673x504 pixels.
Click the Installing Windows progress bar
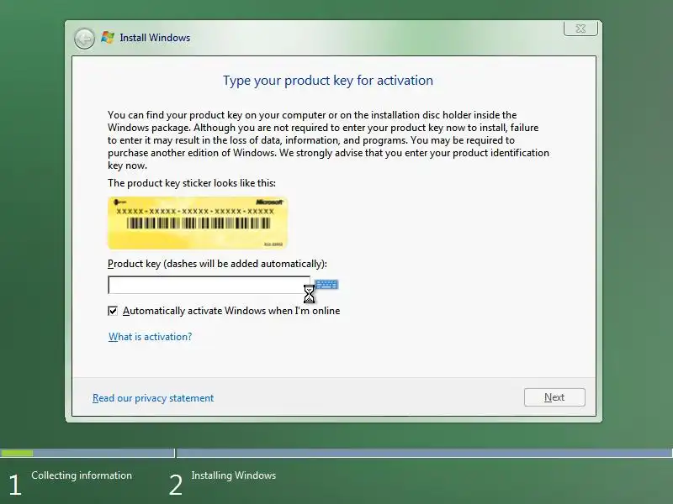point(425,453)
